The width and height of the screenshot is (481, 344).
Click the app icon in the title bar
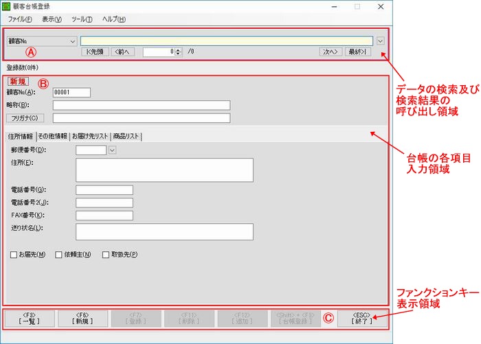pyautogui.click(x=5, y=6)
